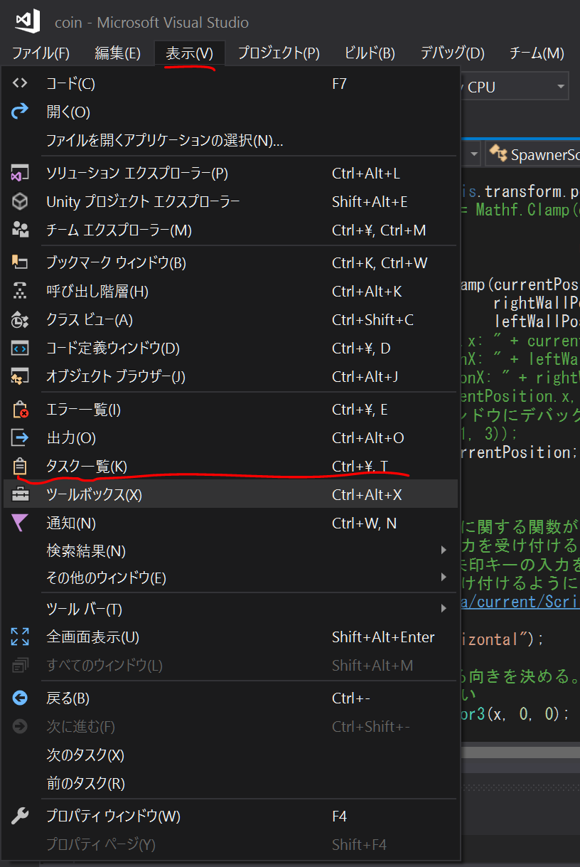This screenshot has height=867, width=580.
Task: Click the Unity プロジェクト エクスプローラー cube icon
Action: point(20,201)
